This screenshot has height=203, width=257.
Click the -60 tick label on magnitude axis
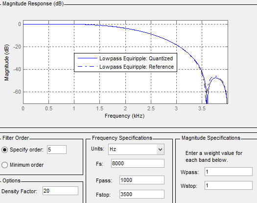[17, 92]
